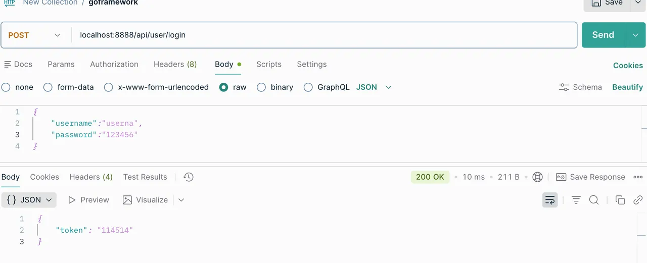This screenshot has height=263, width=647.
Task: Select the none body type radio
Action: point(6,87)
